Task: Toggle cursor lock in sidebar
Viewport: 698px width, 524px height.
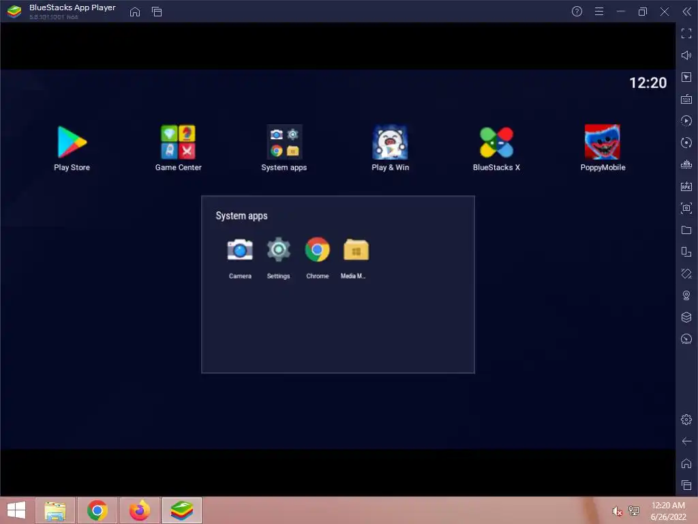Action: 686,77
